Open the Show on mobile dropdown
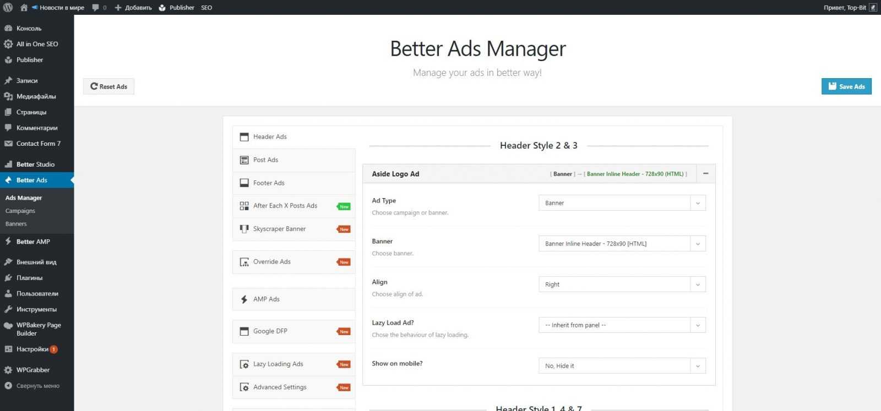This screenshot has width=881, height=411. coord(622,366)
